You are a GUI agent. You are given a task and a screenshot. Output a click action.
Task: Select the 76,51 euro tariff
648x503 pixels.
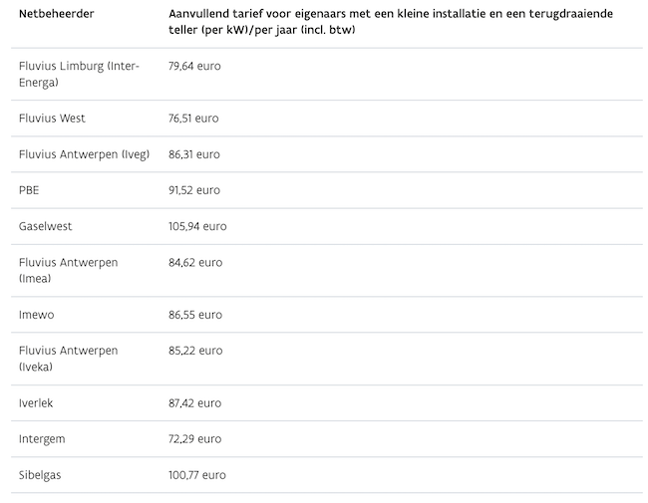[x=193, y=119]
